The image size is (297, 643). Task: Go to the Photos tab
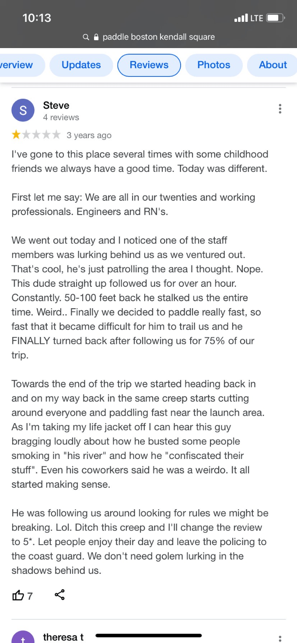[214, 65]
